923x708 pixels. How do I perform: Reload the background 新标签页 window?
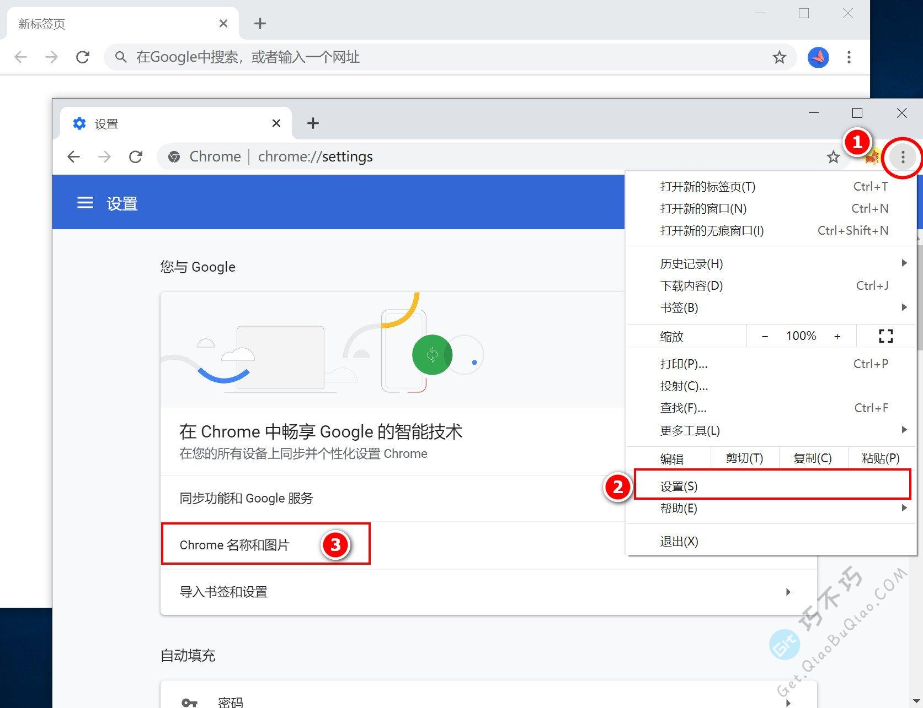click(83, 57)
